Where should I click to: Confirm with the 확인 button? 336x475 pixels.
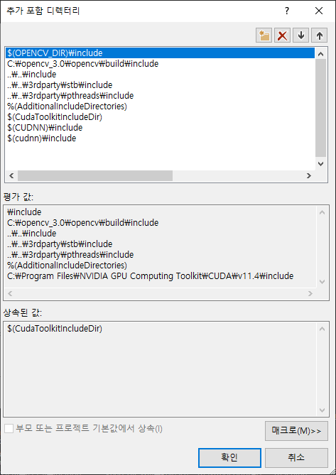[x=229, y=458]
